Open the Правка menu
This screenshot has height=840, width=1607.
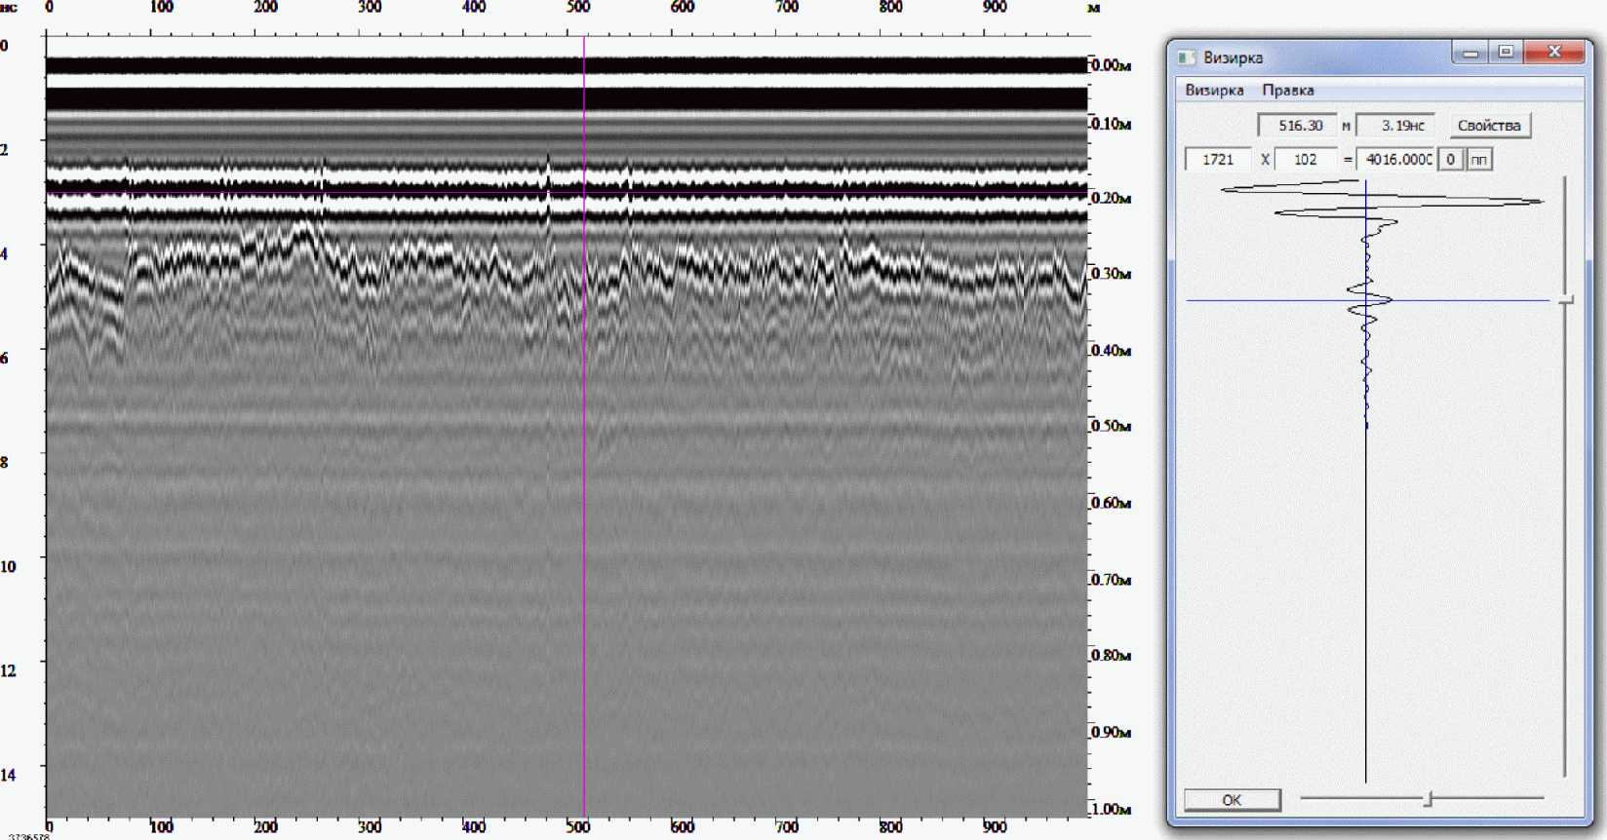[x=1287, y=90]
